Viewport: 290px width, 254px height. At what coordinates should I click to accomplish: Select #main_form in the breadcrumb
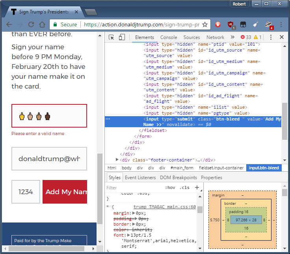coord(182,168)
